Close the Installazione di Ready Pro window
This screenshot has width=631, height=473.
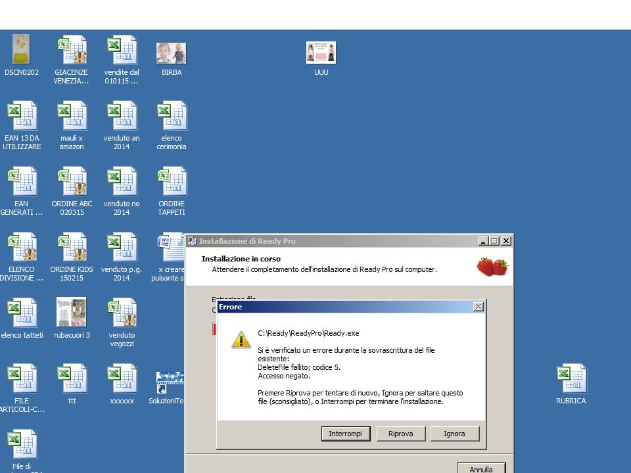tap(506, 241)
